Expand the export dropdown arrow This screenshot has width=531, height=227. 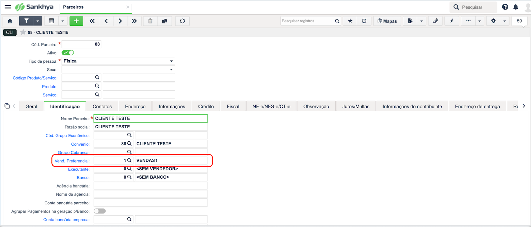[x=422, y=21]
